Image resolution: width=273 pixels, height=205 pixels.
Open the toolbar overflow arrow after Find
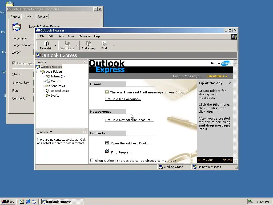pos(114,45)
